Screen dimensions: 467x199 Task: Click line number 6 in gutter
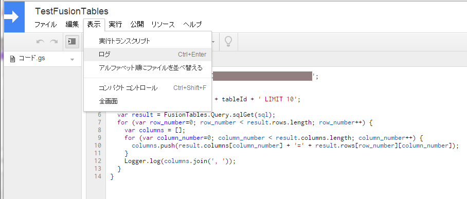(99, 115)
